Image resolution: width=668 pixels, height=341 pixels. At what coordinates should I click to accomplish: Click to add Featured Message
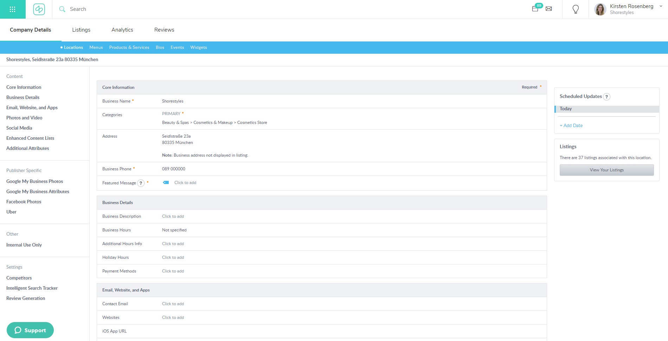coord(185,183)
